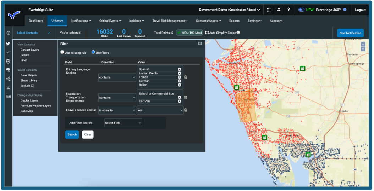Zoom in on the map
This screenshot has height=191, width=374.
tap(363, 44)
